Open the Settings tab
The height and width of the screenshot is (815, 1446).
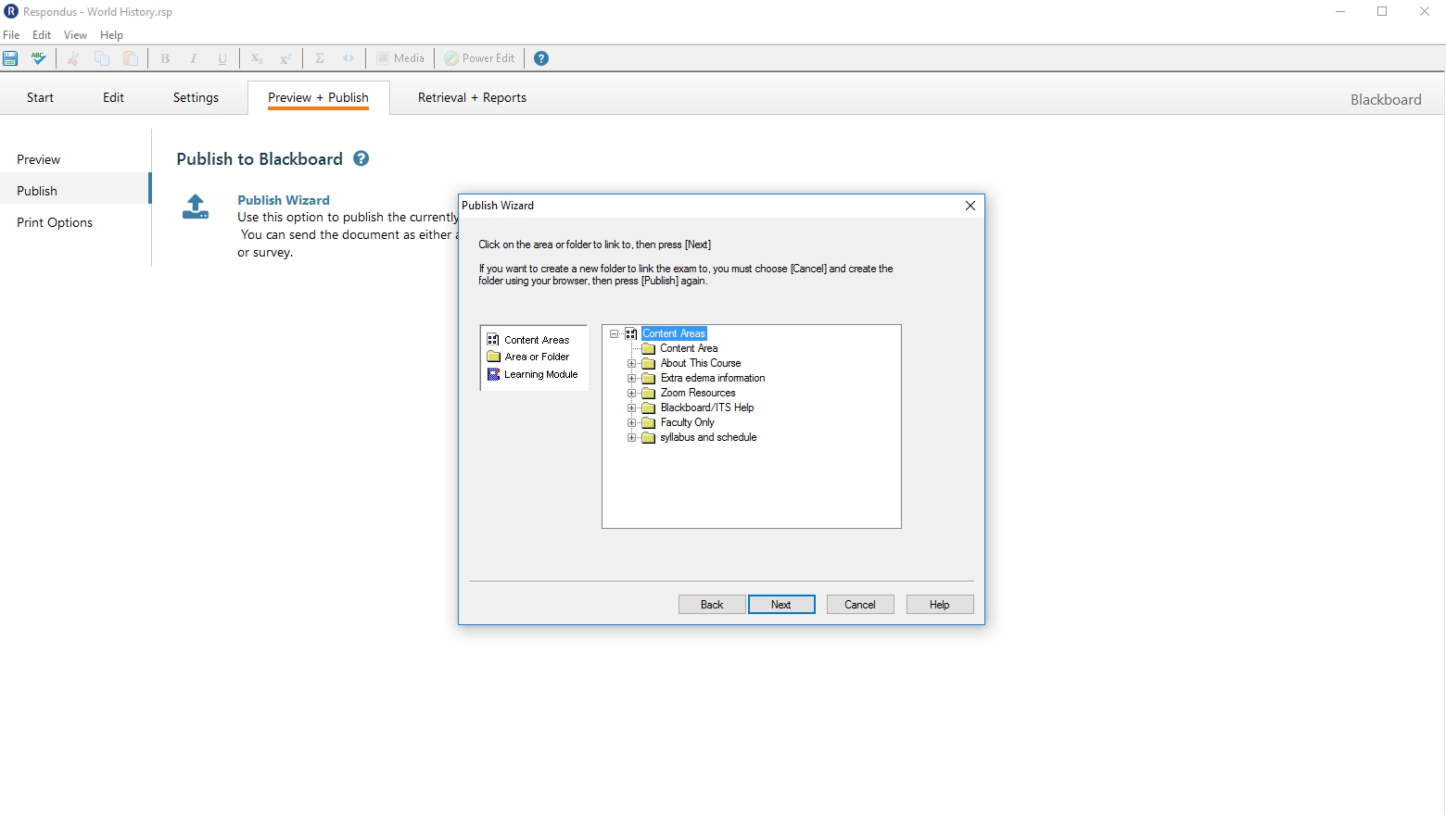click(x=196, y=97)
